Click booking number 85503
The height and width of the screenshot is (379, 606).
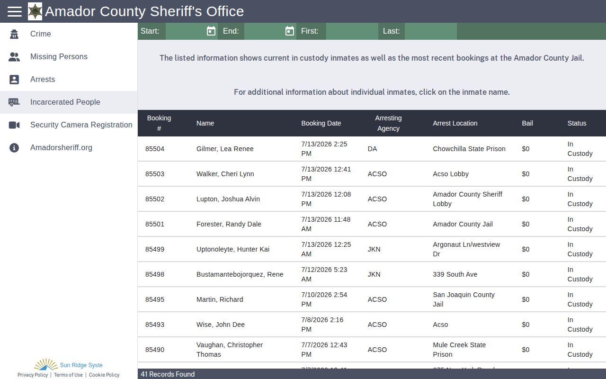pos(155,174)
